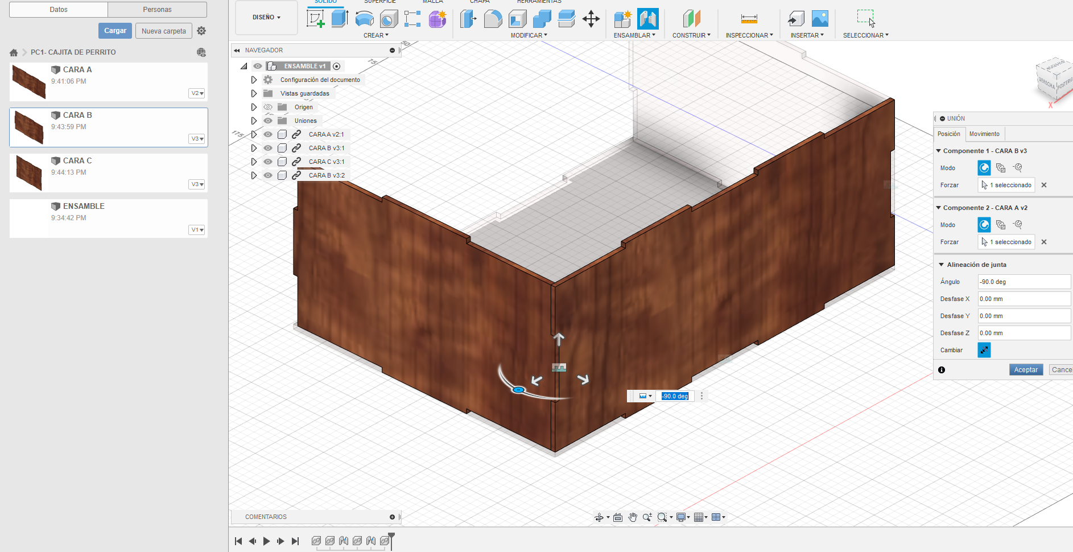Toggle visibility of ENSAMBLE v1 root

(258, 66)
